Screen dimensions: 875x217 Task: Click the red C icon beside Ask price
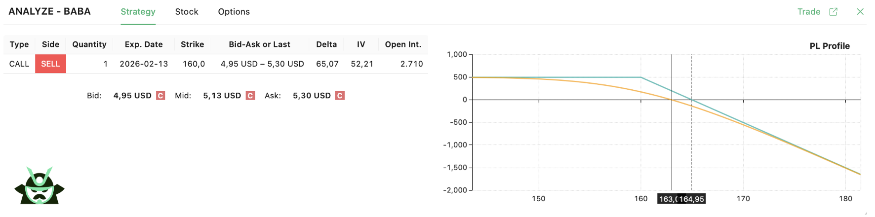coord(340,96)
